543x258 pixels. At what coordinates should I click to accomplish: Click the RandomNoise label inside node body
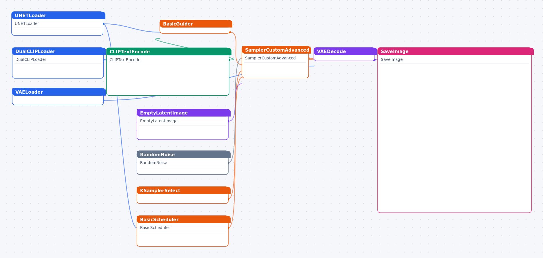(x=153, y=163)
